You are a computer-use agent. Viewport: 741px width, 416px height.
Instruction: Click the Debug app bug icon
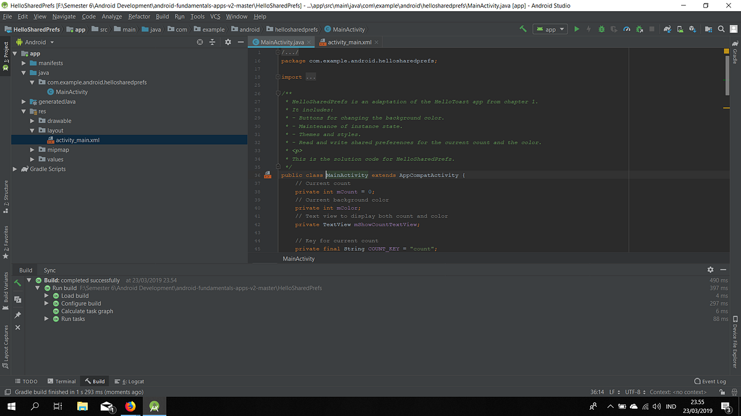coord(601,29)
